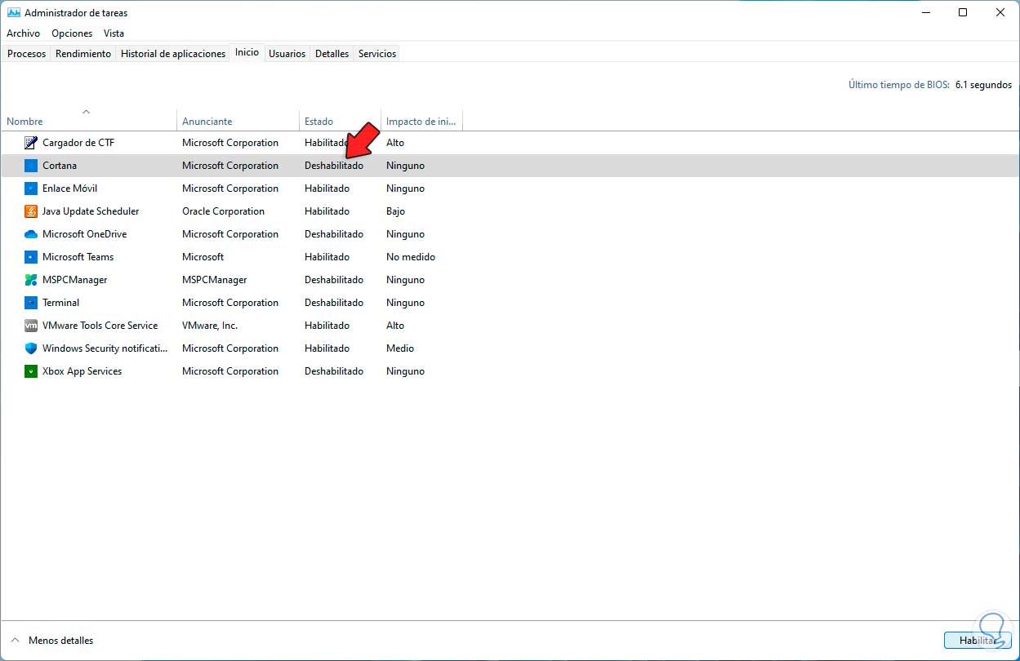This screenshot has width=1020, height=661.
Task: Click the Habilitar button
Action: pyautogui.click(x=978, y=641)
